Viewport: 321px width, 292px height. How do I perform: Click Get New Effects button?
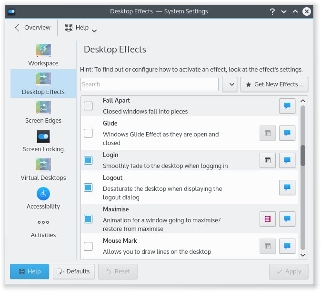(x=274, y=84)
